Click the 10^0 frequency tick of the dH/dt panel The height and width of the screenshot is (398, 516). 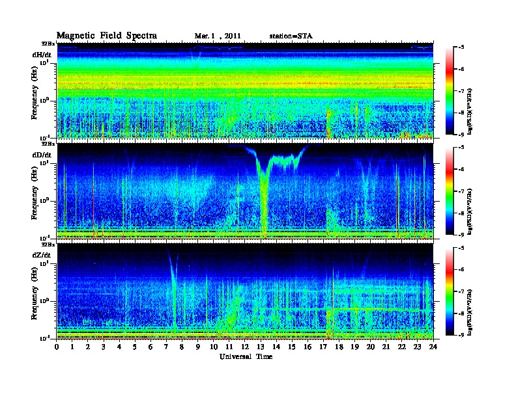[44, 101]
